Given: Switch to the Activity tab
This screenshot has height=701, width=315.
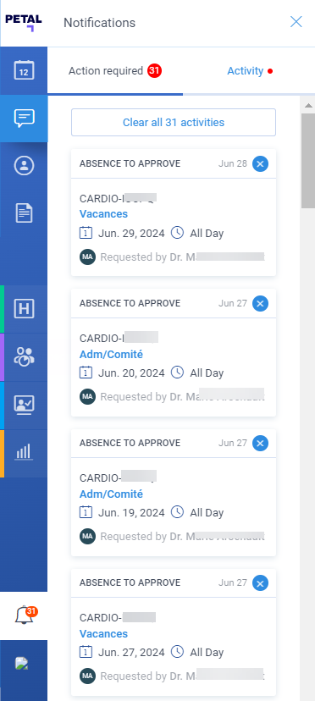Looking at the screenshot, I should (250, 70).
